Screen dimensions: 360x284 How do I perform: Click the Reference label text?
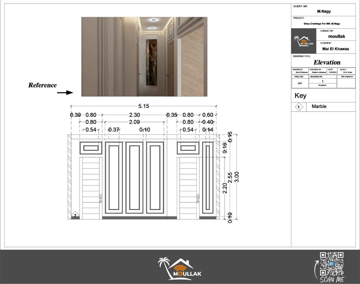[x=42, y=85]
